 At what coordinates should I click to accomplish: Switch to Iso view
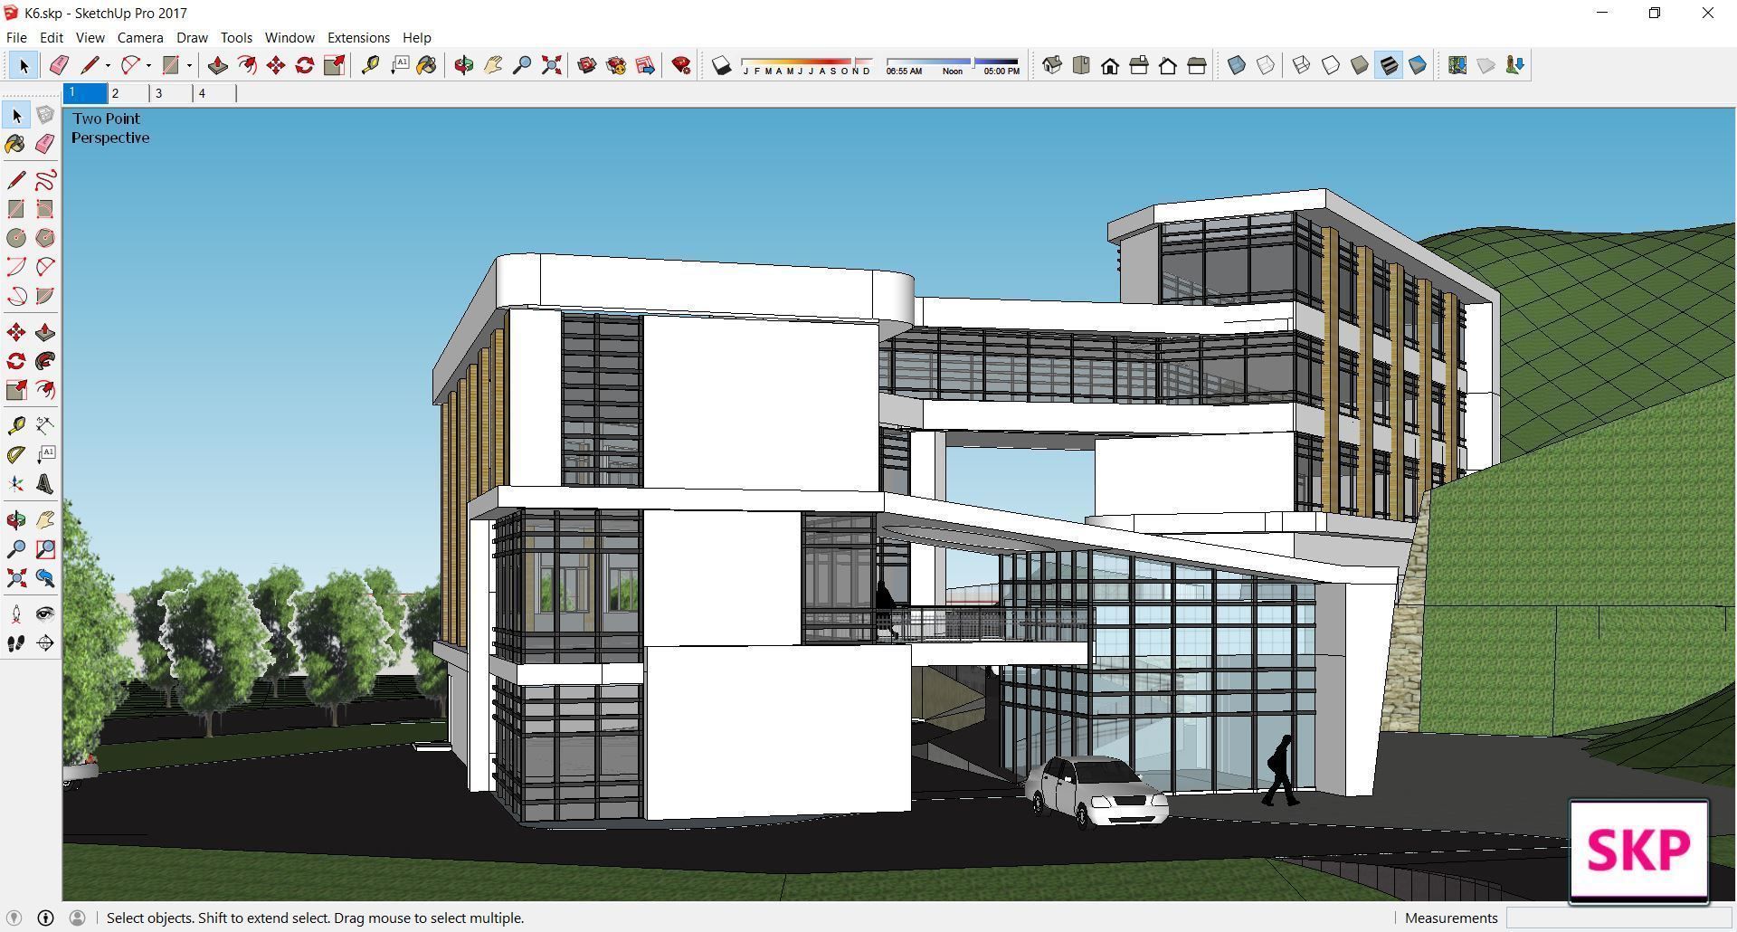click(1052, 65)
